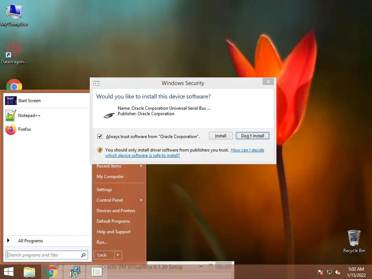
Task: Click the Windows Start button
Action: click(9, 272)
